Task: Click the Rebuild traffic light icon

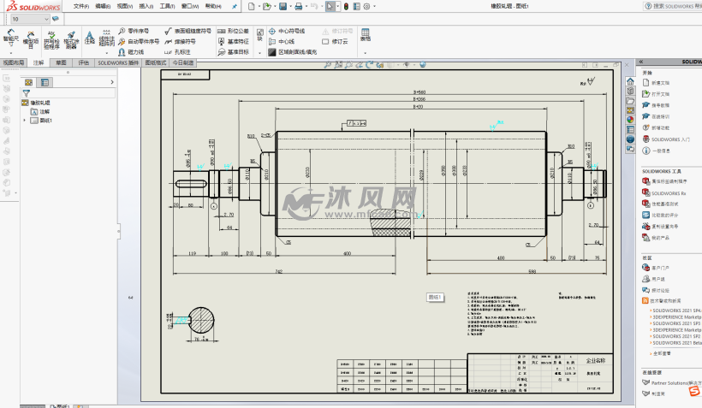Action: coord(347,6)
